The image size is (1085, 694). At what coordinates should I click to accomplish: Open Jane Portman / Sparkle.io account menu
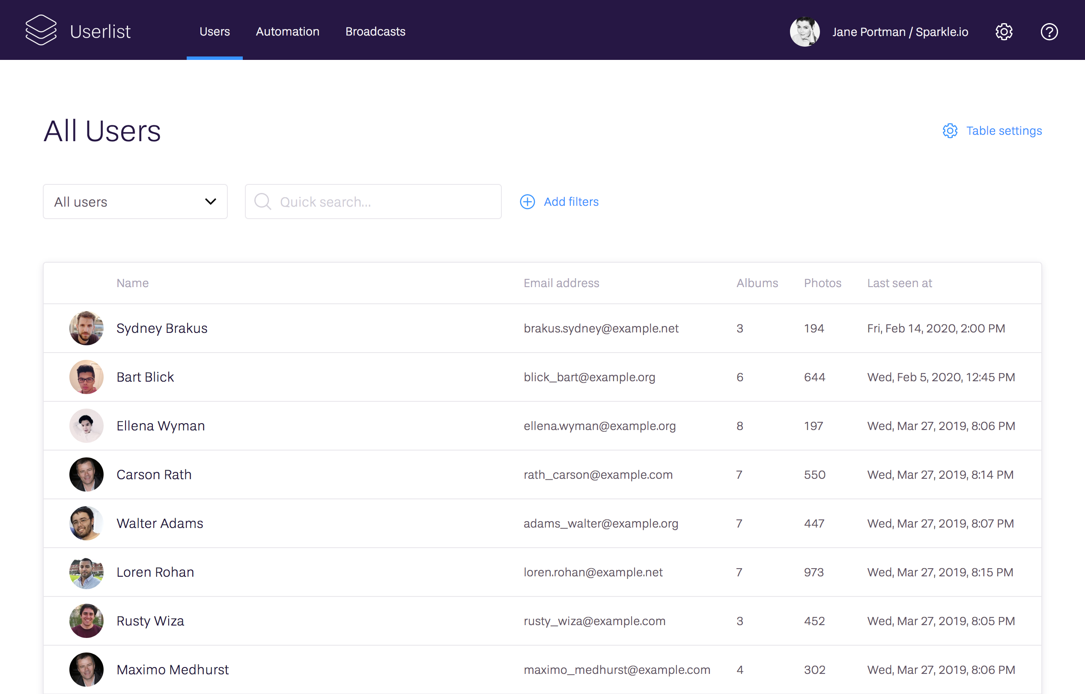tap(900, 32)
